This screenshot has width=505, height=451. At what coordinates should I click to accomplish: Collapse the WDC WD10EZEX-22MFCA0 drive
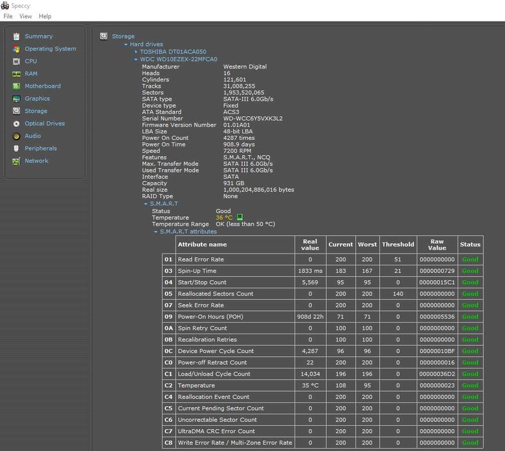tap(136, 59)
